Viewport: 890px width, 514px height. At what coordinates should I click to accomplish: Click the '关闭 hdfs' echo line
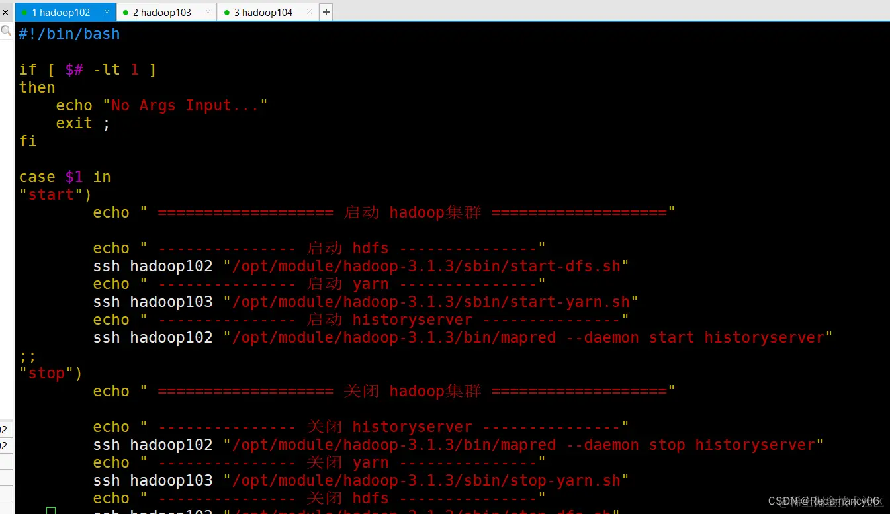[x=319, y=498]
